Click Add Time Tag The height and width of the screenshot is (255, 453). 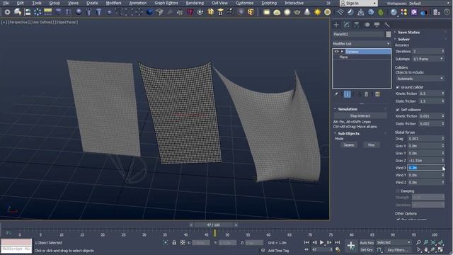coord(278,251)
